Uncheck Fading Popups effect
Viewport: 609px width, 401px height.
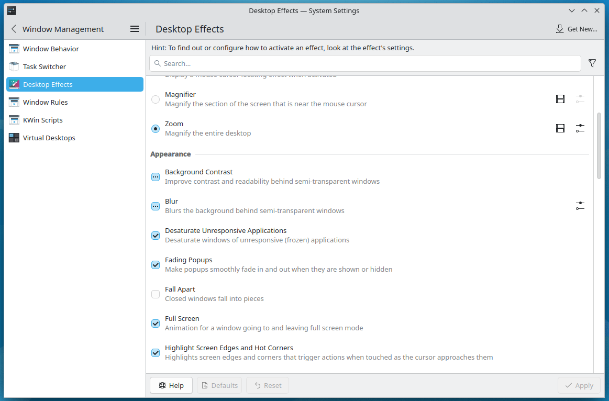tap(156, 265)
